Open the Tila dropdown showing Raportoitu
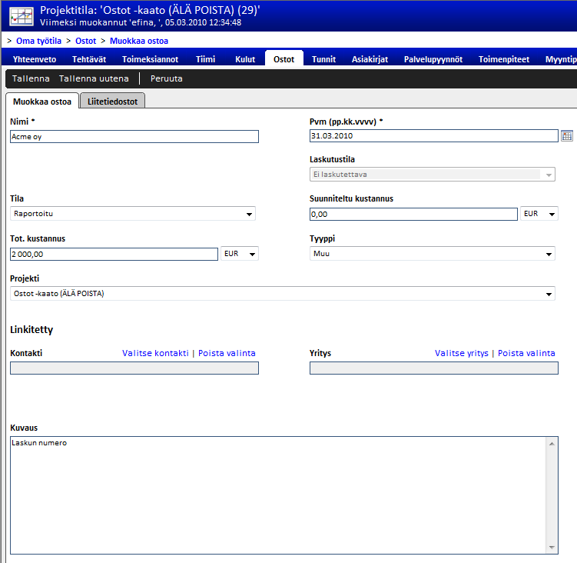Screen dimensions: 577x563 coord(133,214)
